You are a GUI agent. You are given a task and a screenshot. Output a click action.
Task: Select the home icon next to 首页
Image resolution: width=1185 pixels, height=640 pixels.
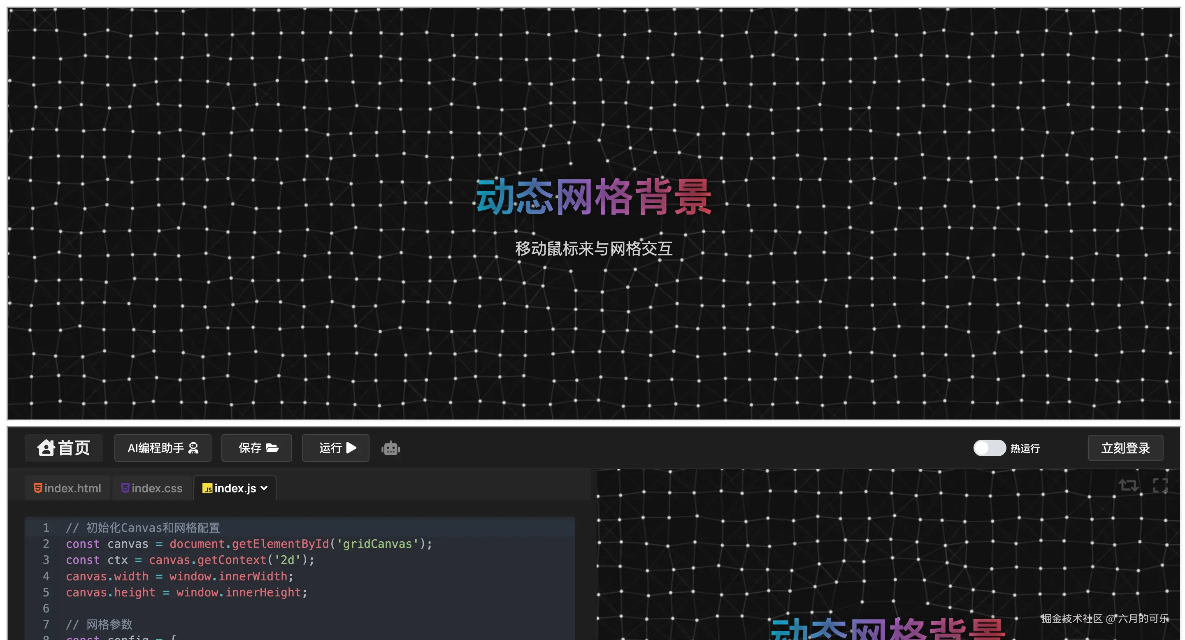point(46,448)
